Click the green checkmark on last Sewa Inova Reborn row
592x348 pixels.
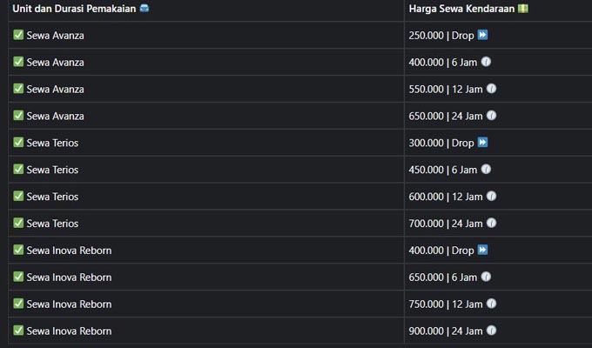click(x=18, y=331)
